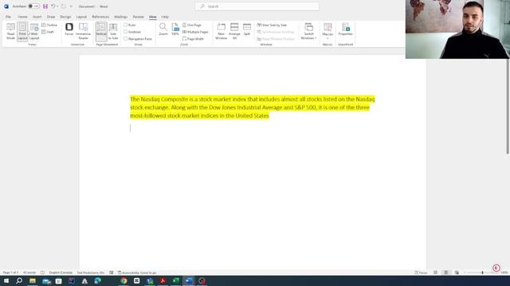510x286 pixels.
Task: Split the document window
Action: [247, 29]
